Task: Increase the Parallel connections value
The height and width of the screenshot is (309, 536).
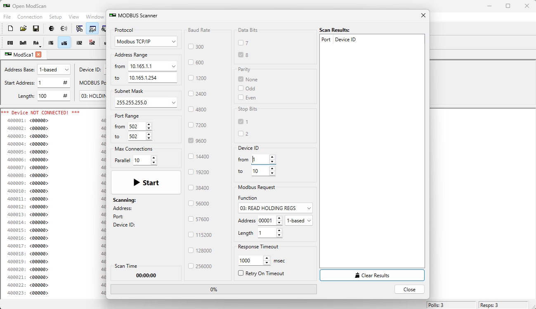Action: 154,158
